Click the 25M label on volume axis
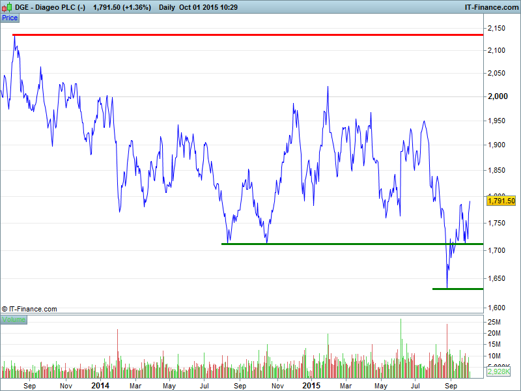521x391 pixels. pyautogui.click(x=495, y=323)
